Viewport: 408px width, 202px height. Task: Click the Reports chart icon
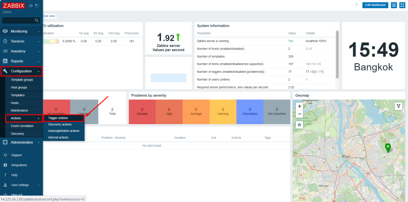tap(5, 61)
